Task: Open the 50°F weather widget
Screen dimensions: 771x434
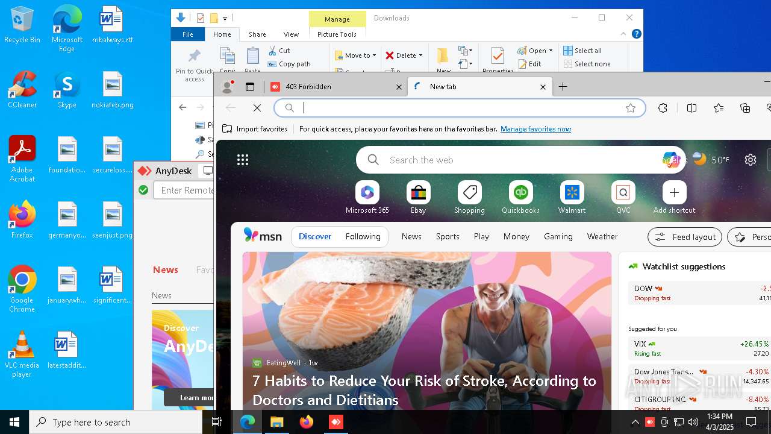Action: (711, 160)
